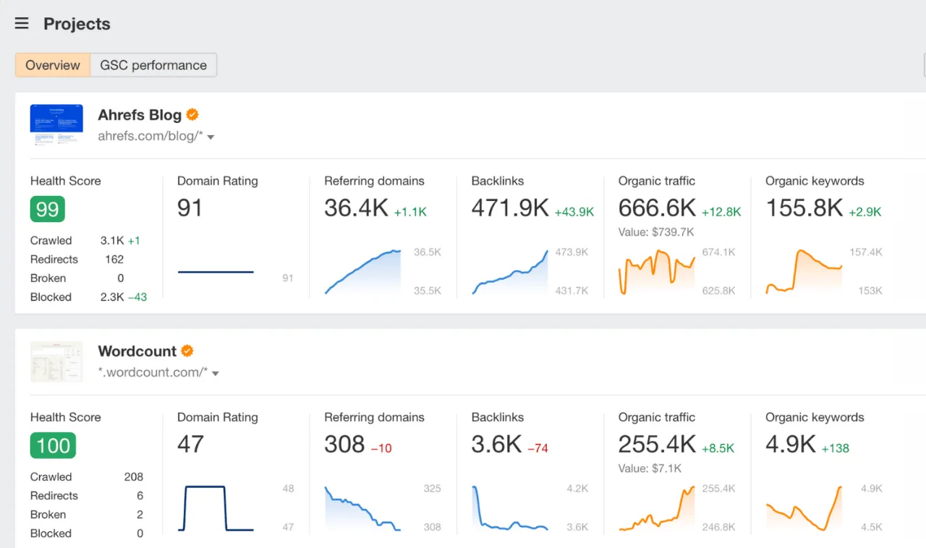Open the Ahrefs Blog project title
926x548 pixels.
140,114
